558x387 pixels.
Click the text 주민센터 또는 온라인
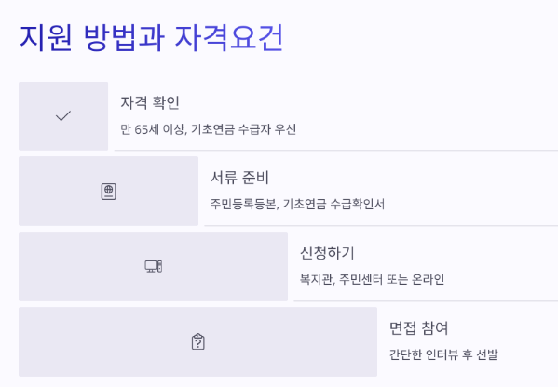[391, 279]
